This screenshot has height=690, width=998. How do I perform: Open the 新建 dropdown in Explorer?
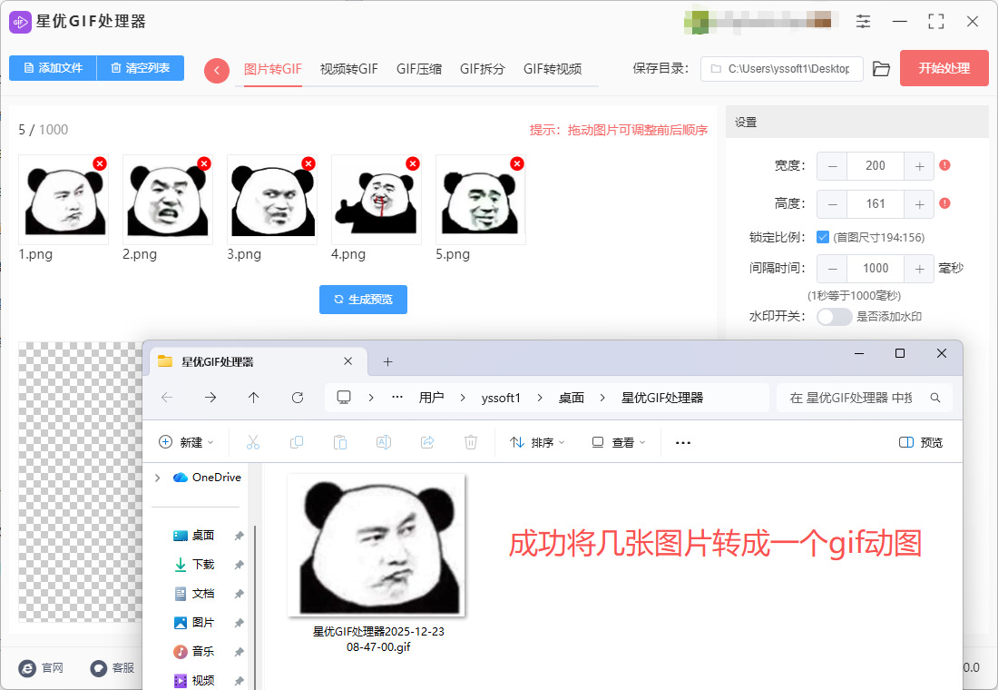tap(187, 442)
